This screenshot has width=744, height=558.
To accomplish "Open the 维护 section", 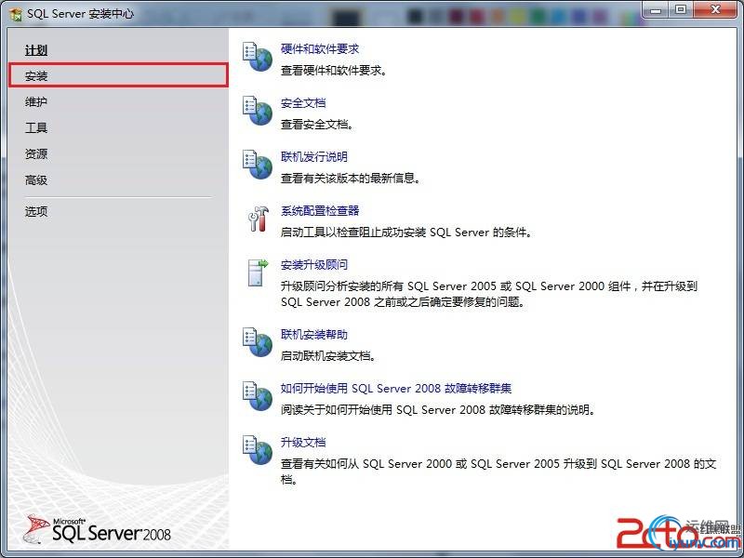I will (x=36, y=101).
